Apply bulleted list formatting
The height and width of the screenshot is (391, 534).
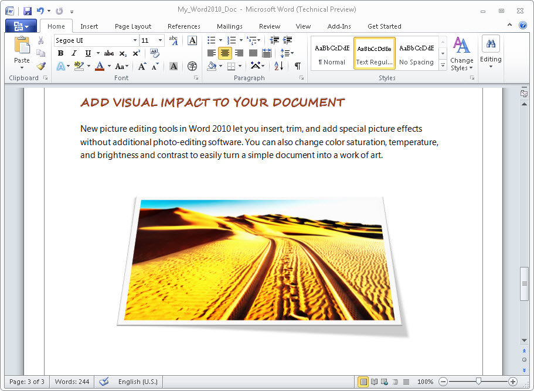click(x=212, y=40)
